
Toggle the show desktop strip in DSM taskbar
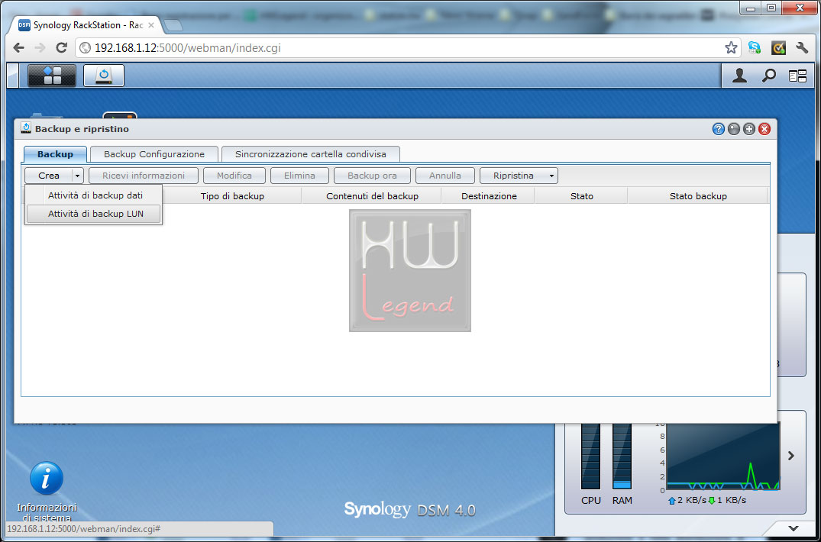click(x=12, y=76)
